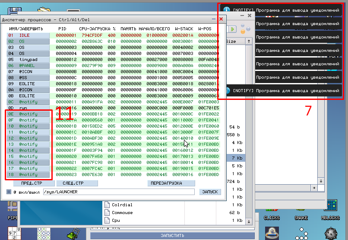Open the spiked mine game icon
Viewport: 348px width, 240px height.
pos(331,234)
